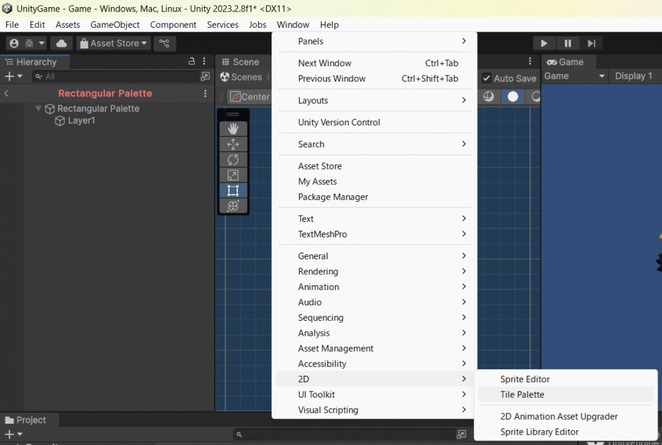The height and width of the screenshot is (445, 662).
Task: Expand the Layouts submenu
Action: 374,100
